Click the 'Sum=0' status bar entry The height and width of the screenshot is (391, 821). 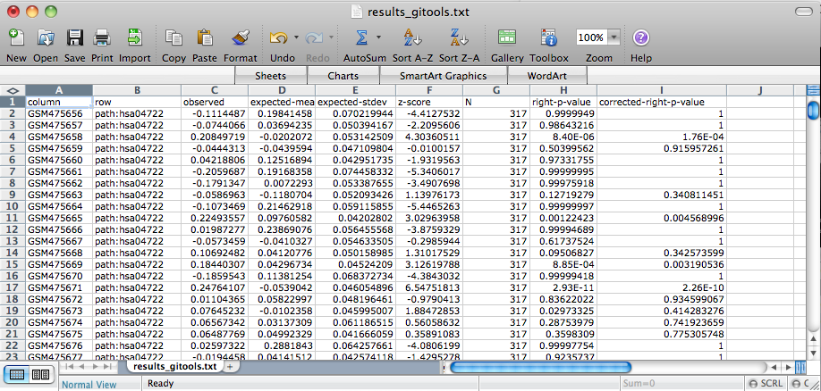point(639,384)
